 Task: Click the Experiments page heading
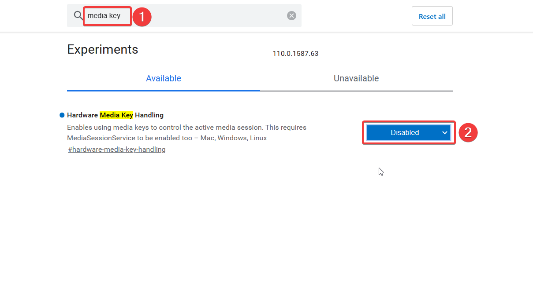[102, 49]
